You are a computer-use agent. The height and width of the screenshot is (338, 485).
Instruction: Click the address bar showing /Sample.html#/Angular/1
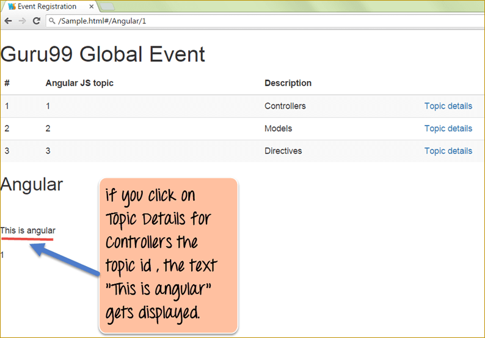pos(244,21)
